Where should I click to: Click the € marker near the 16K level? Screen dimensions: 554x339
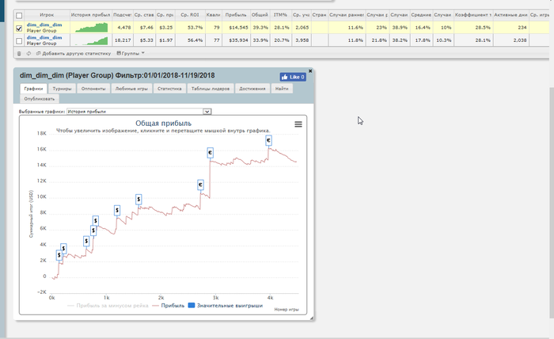211,153
